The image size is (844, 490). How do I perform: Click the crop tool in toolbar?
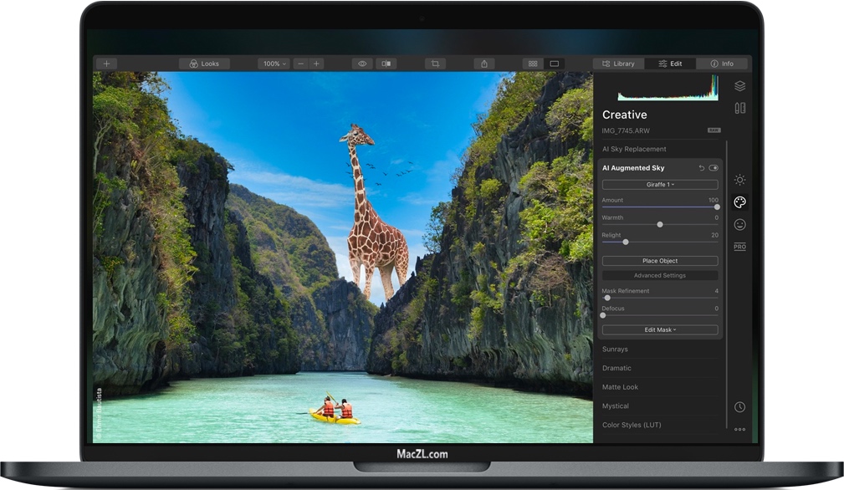(x=435, y=64)
